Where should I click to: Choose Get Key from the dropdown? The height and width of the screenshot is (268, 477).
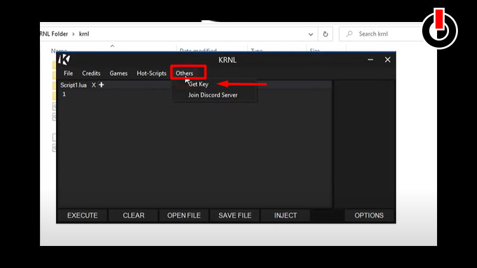click(x=199, y=84)
